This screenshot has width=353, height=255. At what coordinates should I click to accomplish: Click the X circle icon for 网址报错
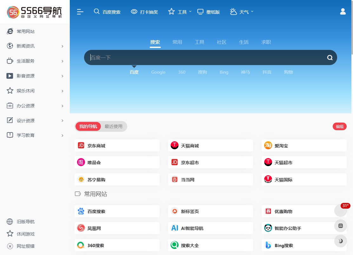pyautogui.click(x=10, y=246)
